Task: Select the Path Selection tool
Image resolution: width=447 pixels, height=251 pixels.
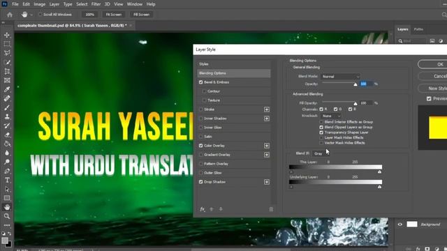Action: (7, 189)
